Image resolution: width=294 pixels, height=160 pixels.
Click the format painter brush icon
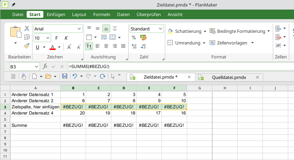pyautogui.click(x=27, y=45)
